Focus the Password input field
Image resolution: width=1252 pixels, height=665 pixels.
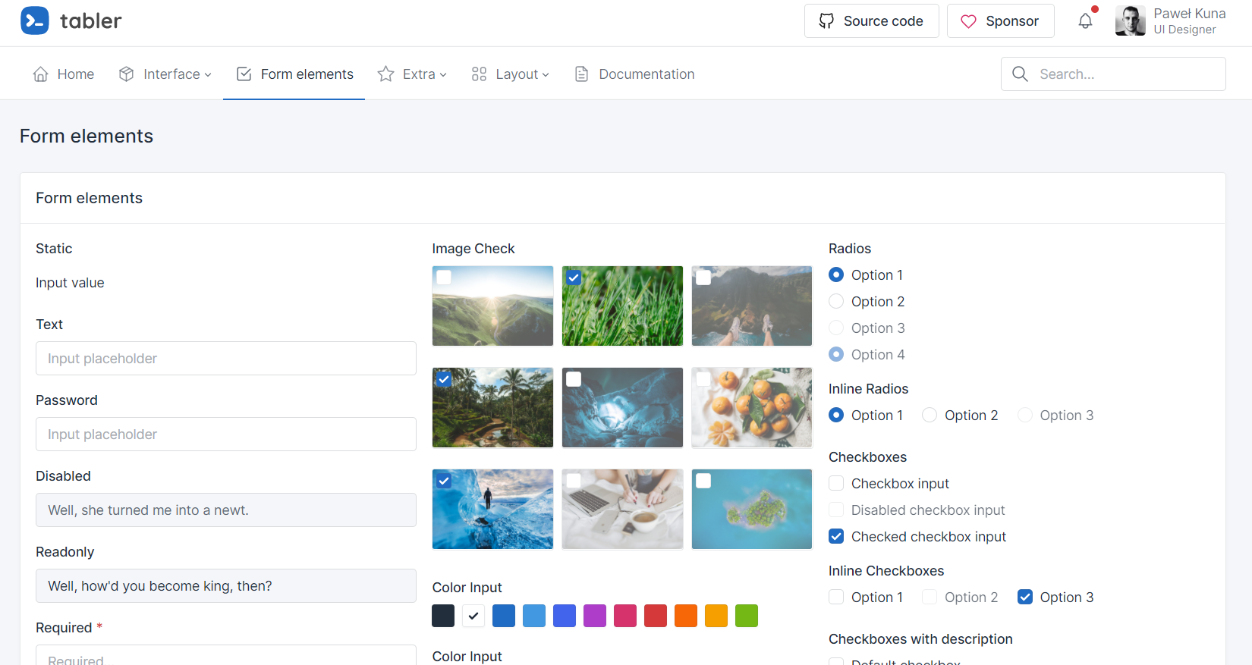pyautogui.click(x=226, y=434)
